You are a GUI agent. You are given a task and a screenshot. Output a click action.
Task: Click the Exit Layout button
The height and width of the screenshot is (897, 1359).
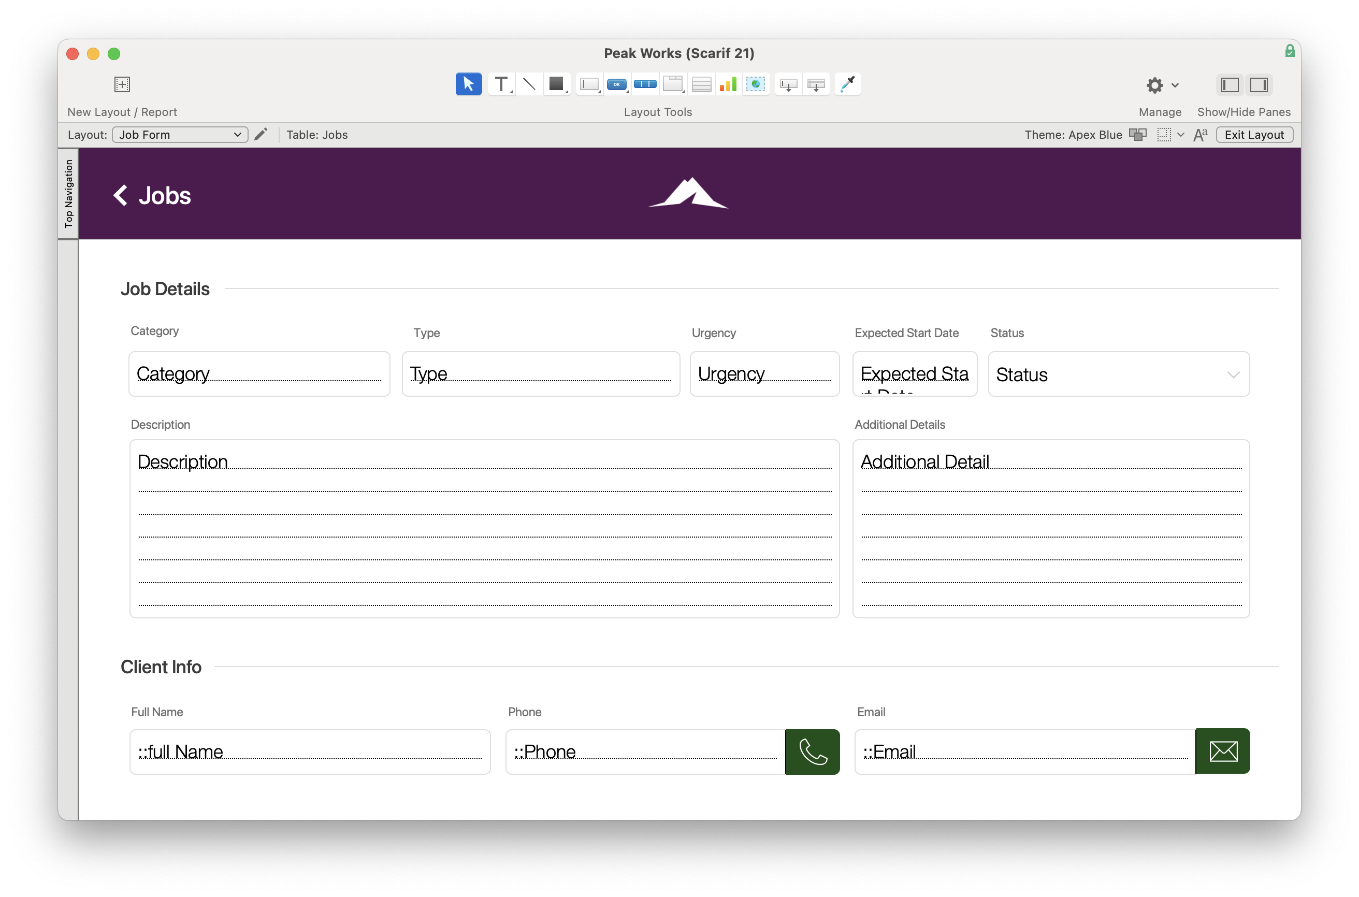click(x=1254, y=135)
